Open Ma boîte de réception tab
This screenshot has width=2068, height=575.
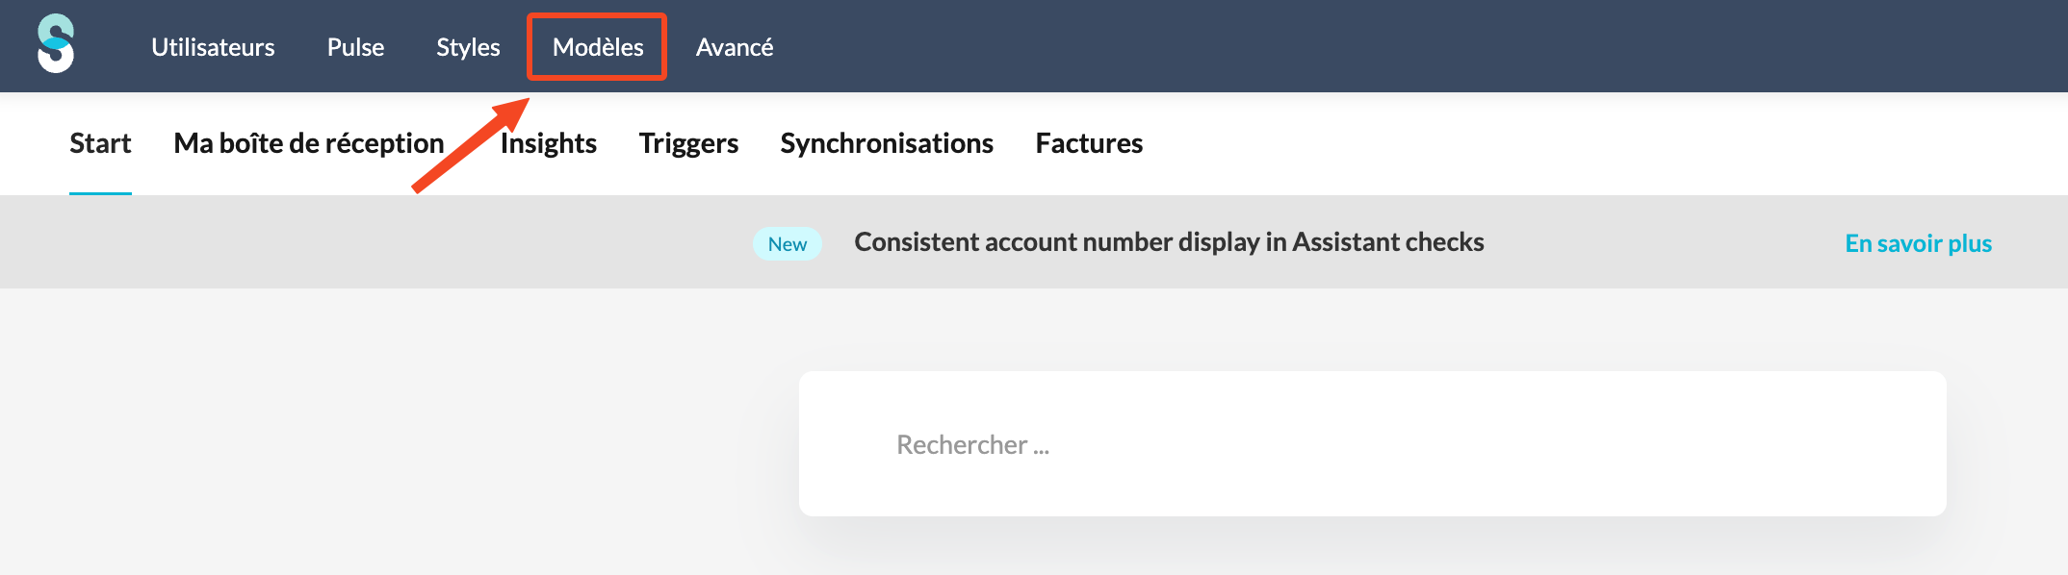pyautogui.click(x=308, y=143)
